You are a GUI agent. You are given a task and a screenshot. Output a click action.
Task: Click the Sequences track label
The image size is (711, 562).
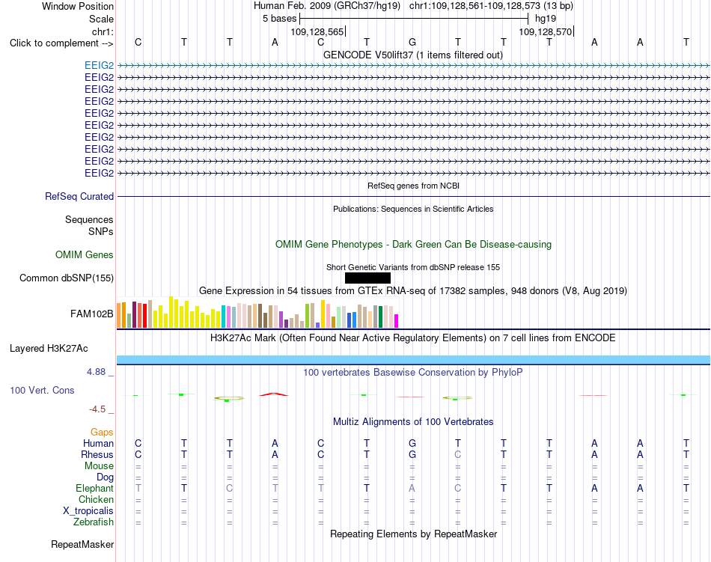[x=89, y=219]
